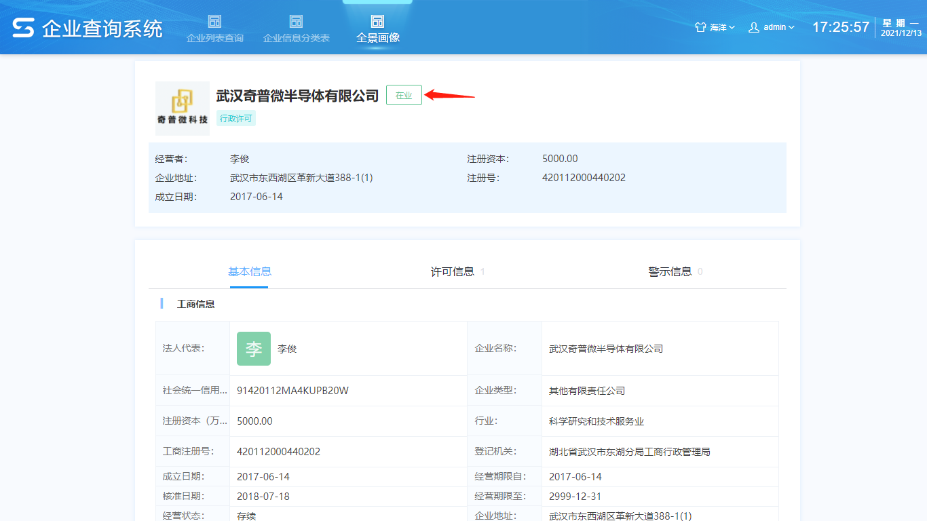
Task: Click the green 李 avatar icon
Action: (x=254, y=349)
